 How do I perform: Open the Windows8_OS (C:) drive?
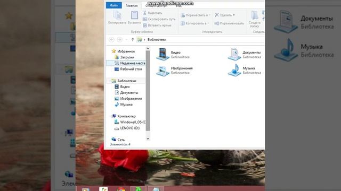click(130, 122)
